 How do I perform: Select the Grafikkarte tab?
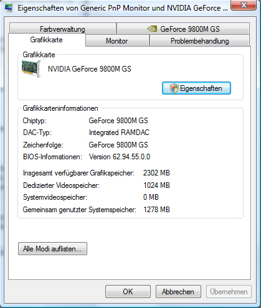point(47,40)
